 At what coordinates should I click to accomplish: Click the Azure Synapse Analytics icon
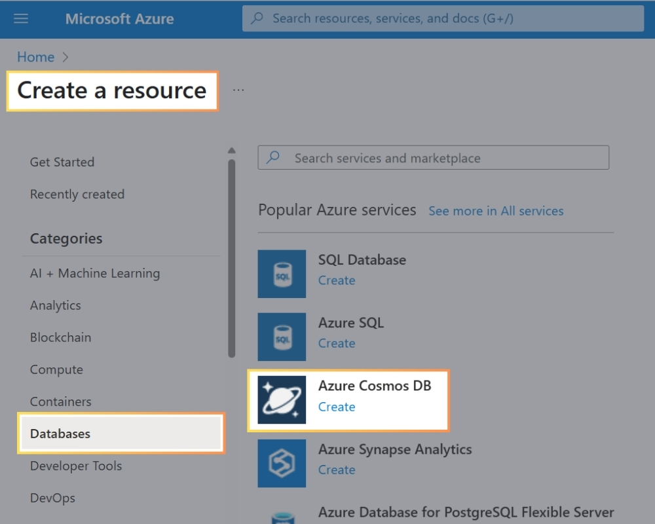click(x=282, y=463)
